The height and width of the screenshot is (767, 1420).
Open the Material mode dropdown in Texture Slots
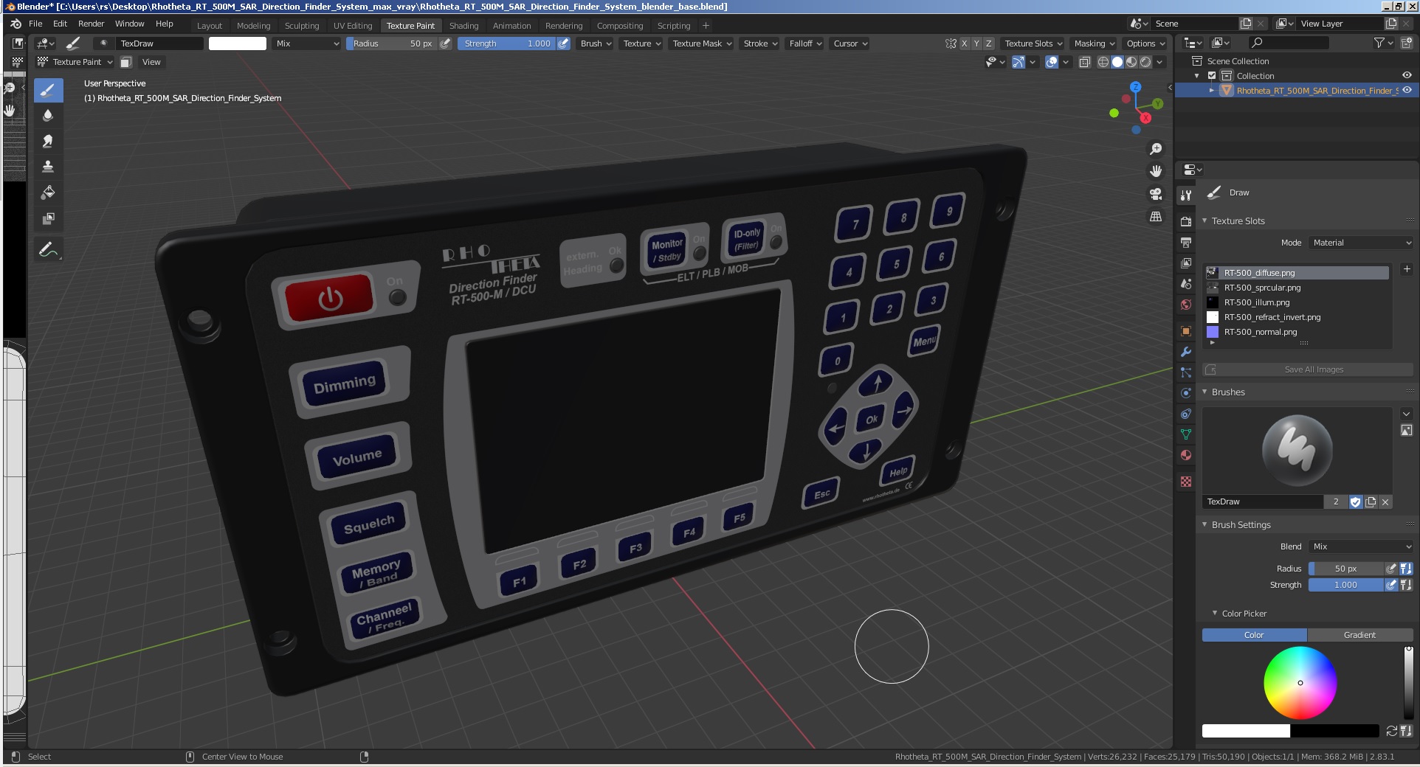[1361, 243]
